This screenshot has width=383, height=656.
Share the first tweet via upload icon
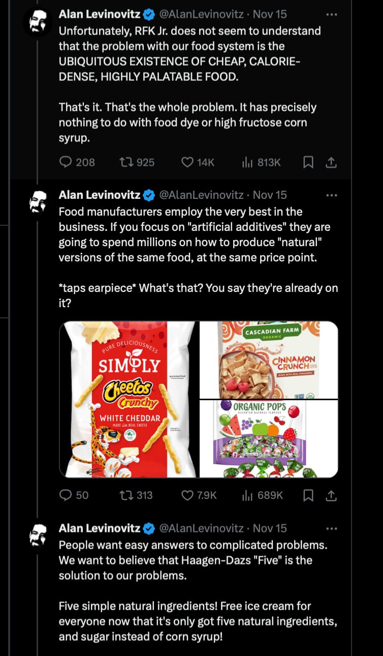point(331,162)
